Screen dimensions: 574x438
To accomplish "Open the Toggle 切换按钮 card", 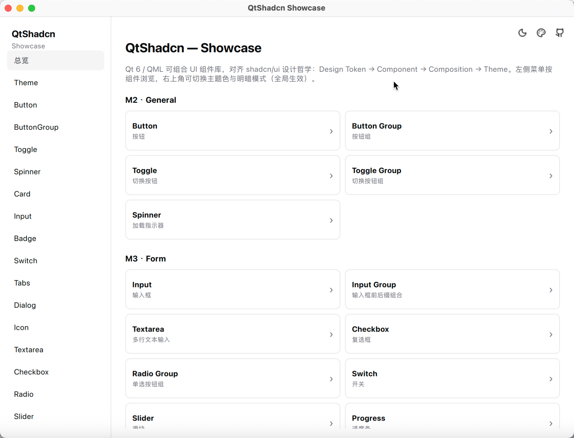I will click(x=233, y=175).
